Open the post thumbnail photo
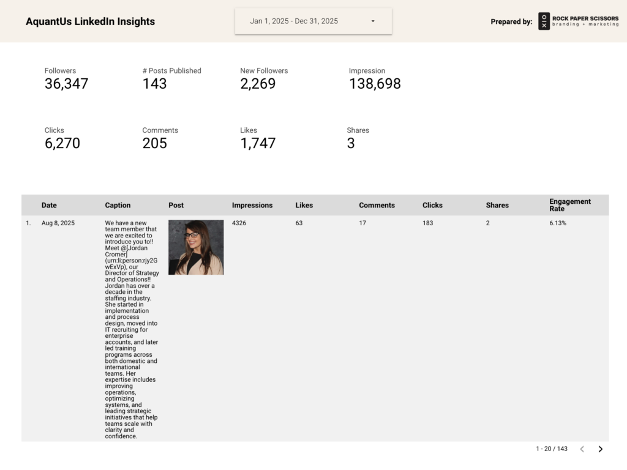The height and width of the screenshot is (470, 627). click(x=196, y=247)
